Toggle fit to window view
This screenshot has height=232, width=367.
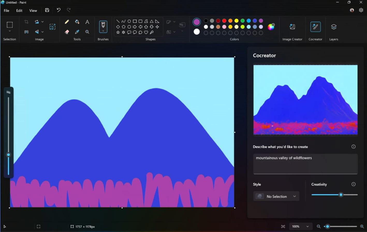(283, 227)
